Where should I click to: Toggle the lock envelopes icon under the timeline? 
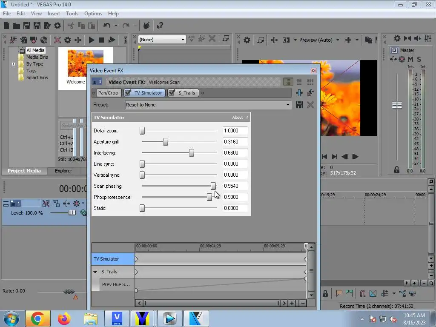pos(325,293)
